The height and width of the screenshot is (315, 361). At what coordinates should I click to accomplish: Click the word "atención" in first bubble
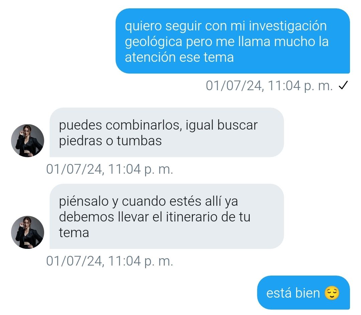tap(150, 57)
